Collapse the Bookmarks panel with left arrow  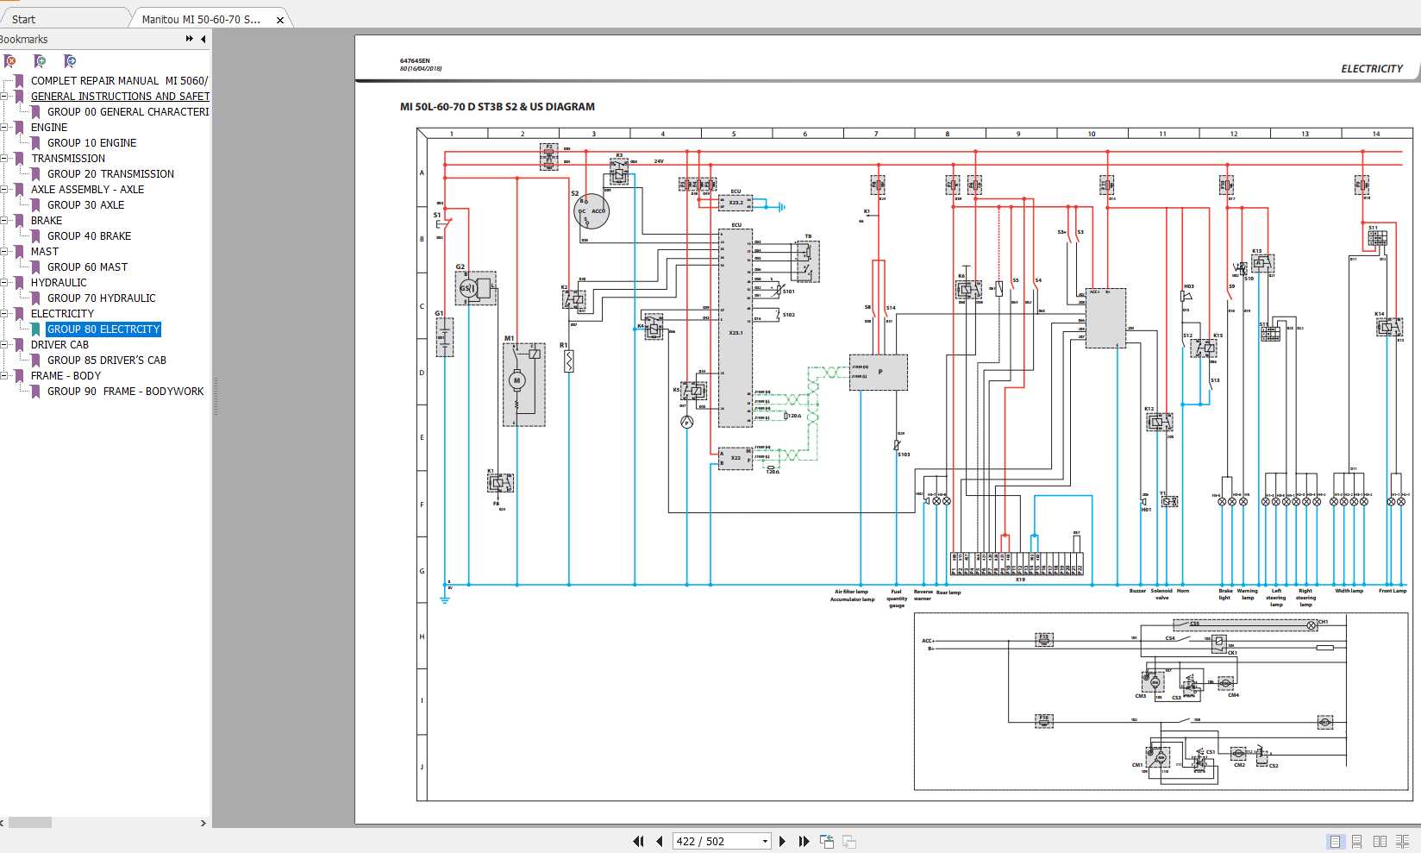[x=203, y=39]
